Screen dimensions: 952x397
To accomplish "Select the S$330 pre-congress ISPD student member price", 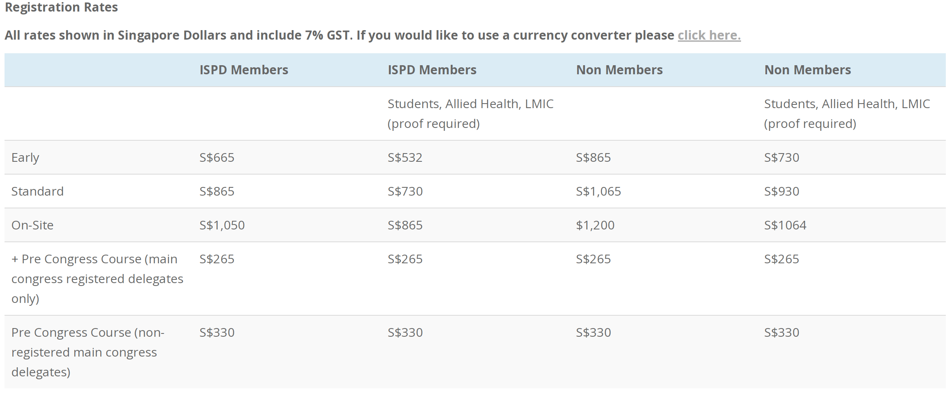I will [405, 333].
